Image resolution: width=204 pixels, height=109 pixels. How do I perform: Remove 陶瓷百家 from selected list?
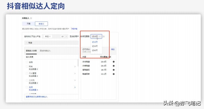pyautogui.click(x=114, y=74)
